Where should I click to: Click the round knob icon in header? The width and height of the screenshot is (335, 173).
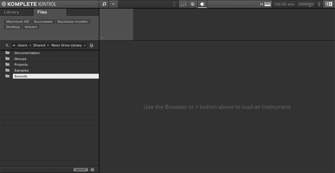(192, 4)
